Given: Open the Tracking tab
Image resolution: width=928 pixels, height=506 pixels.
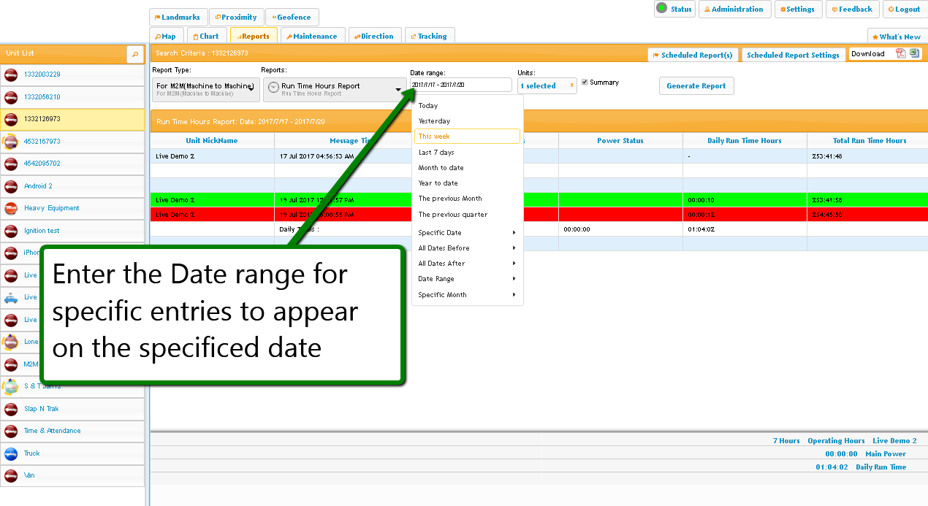Looking at the screenshot, I should [429, 36].
